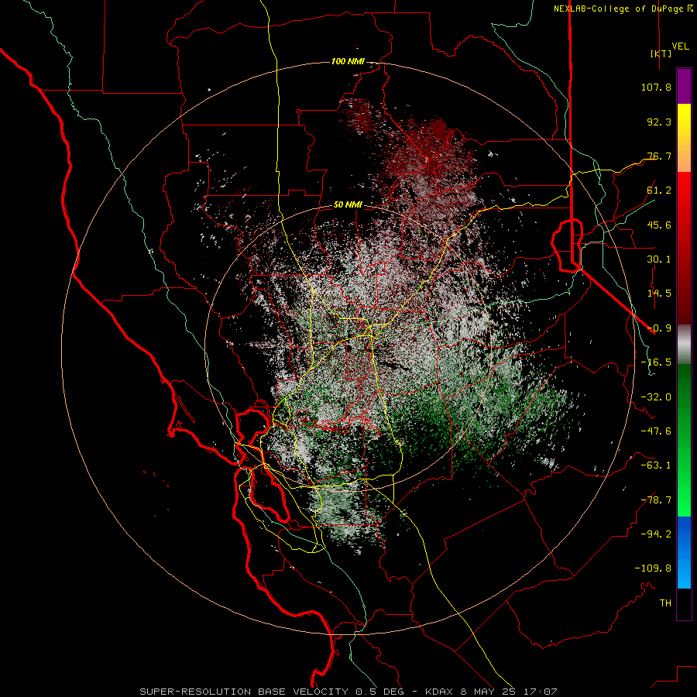Select the 14.5 scale value

[659, 294]
